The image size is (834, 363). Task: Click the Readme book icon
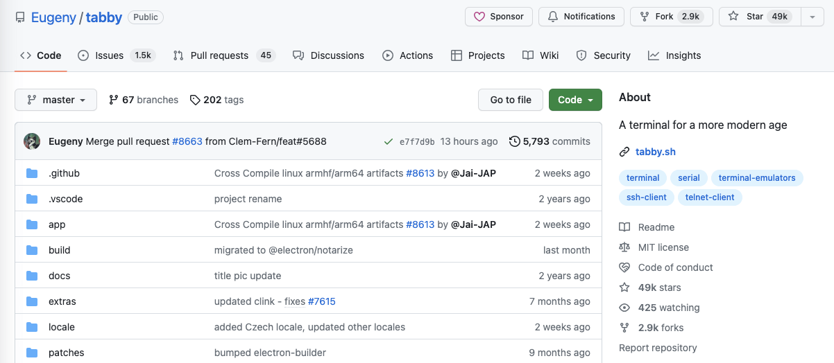pos(624,227)
